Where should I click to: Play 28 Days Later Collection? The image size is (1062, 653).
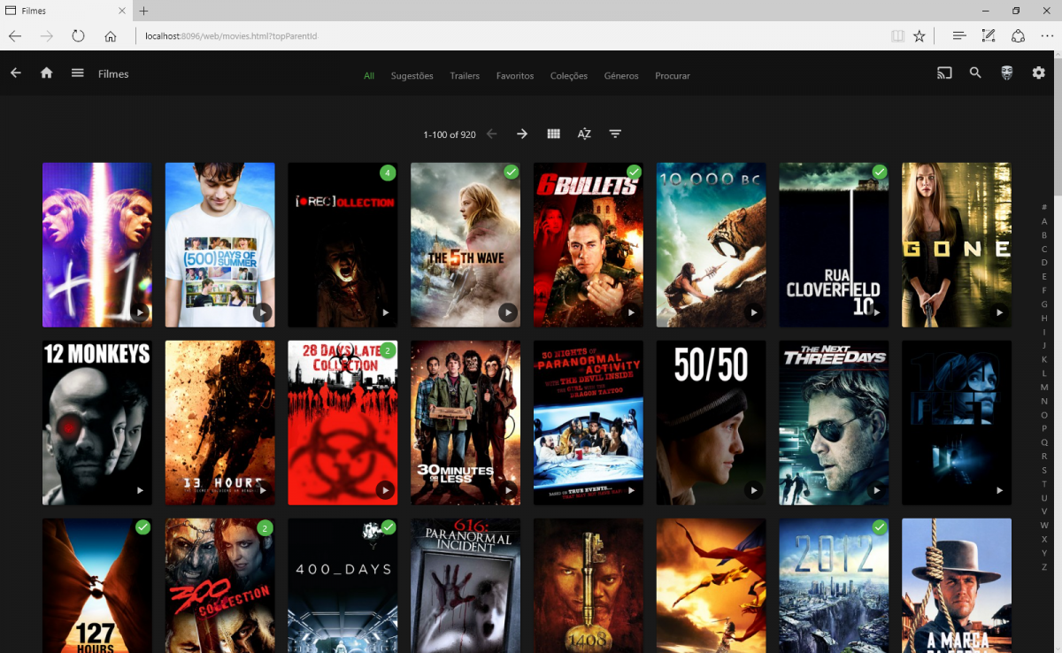(x=385, y=490)
